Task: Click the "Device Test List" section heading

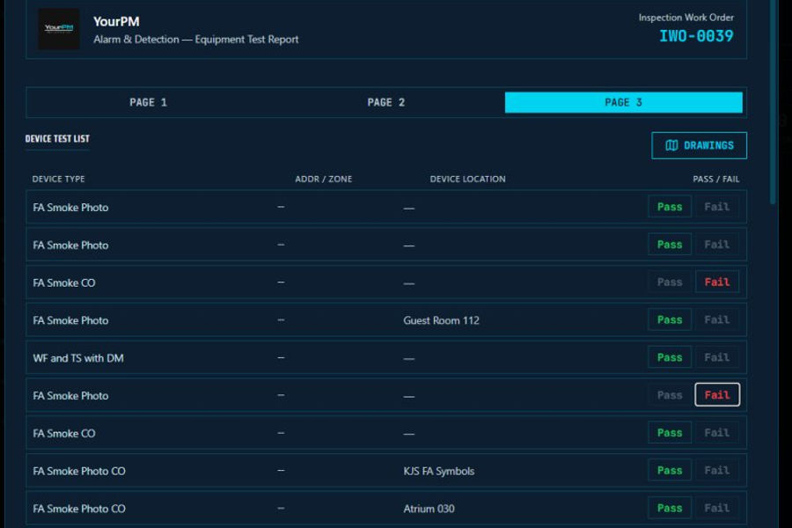Action: point(57,139)
